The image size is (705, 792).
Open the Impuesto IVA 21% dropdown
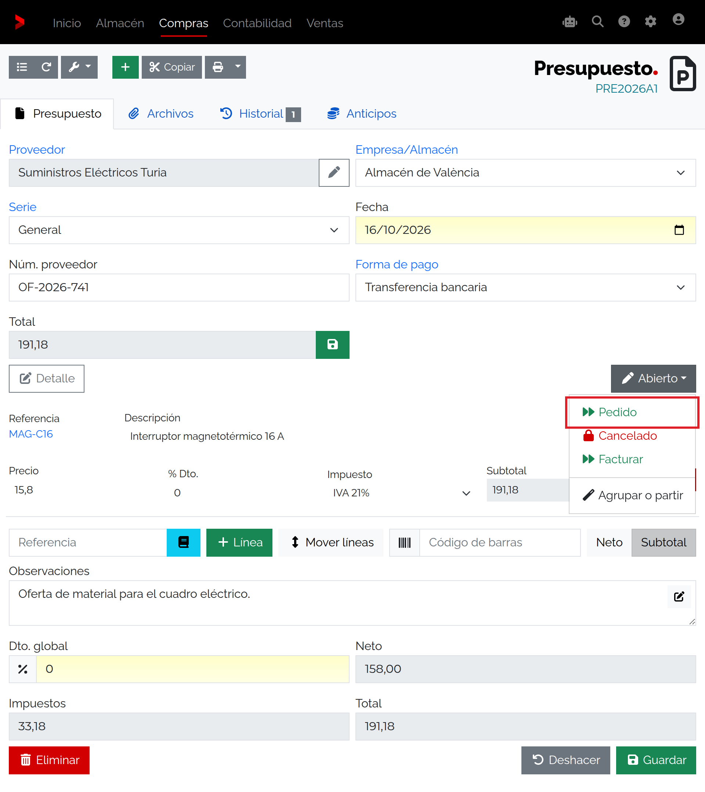point(401,493)
